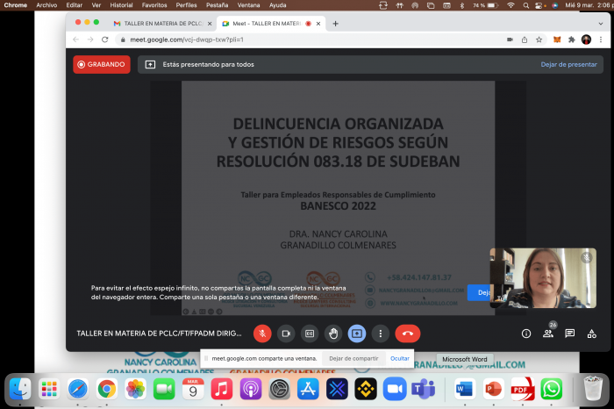Unmute the microphone in Meet

[262, 334]
